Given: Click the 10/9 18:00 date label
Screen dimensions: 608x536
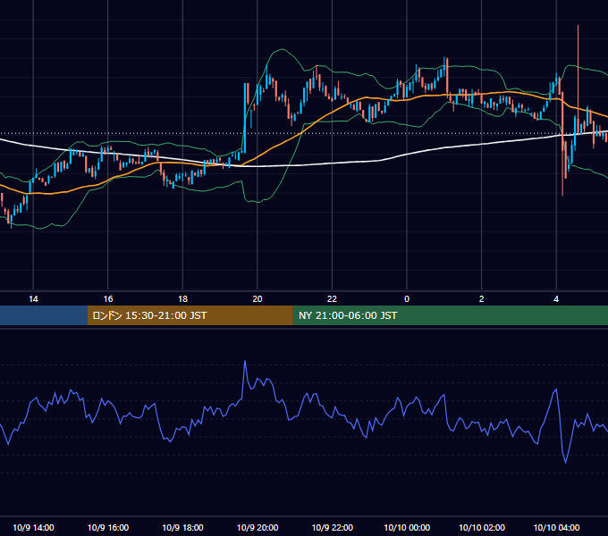Looking at the screenshot, I should [182, 527].
